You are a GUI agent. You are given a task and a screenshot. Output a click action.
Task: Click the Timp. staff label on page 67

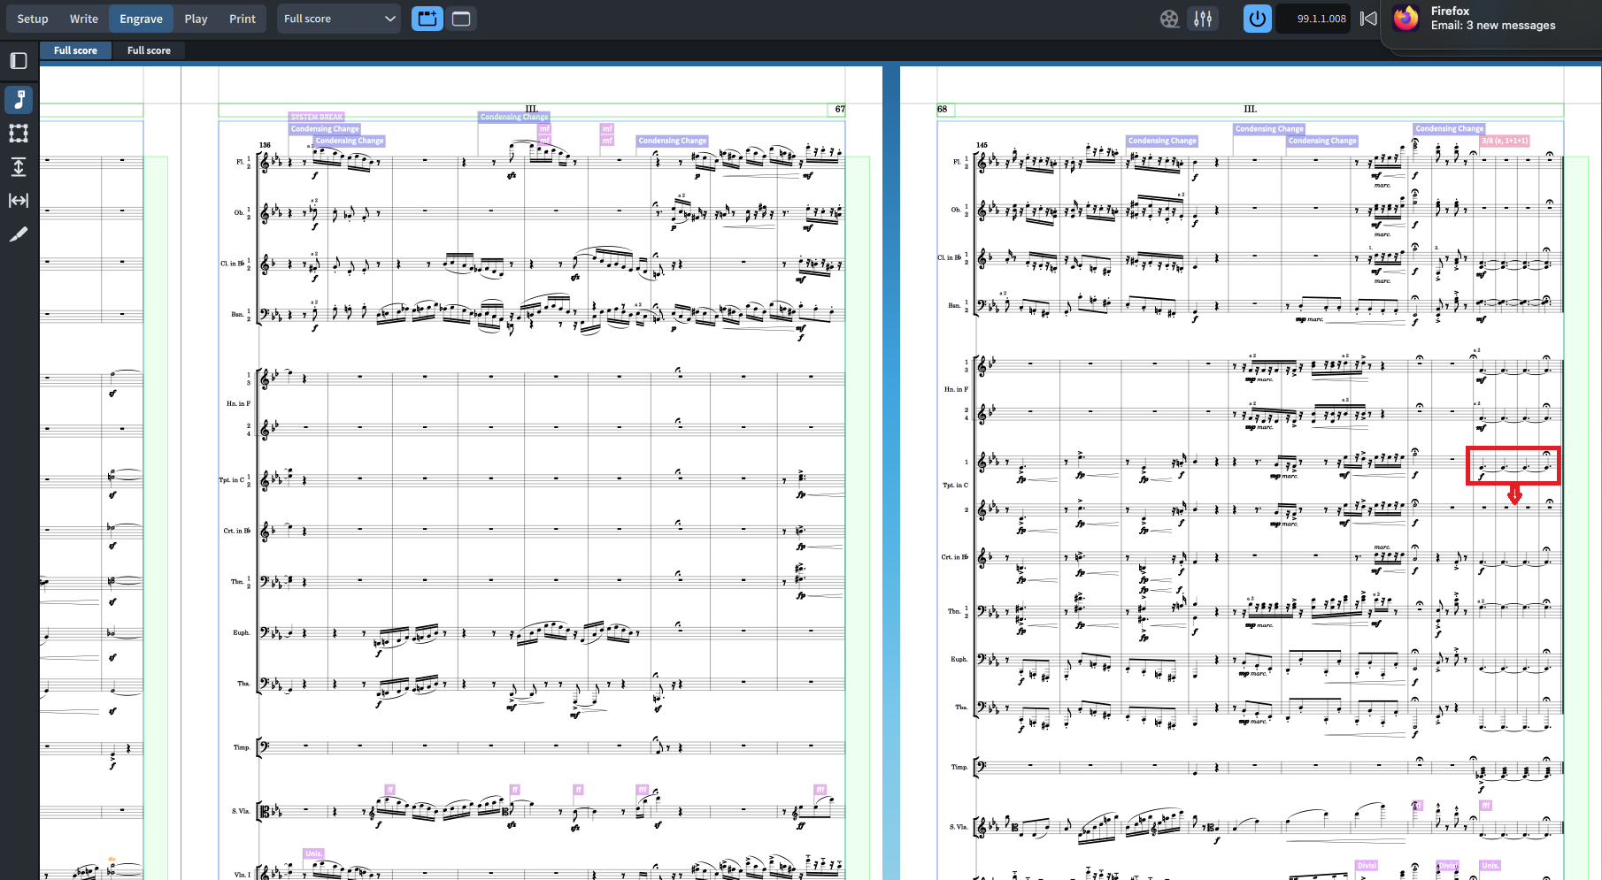tap(242, 747)
